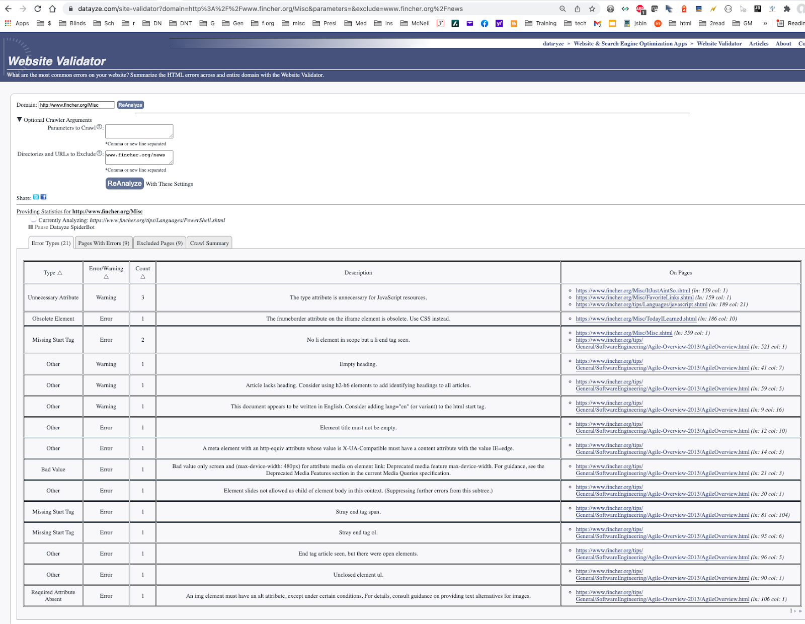Open the Articles menu item
Screen dimensions: 805x624
pyautogui.click(x=759, y=44)
